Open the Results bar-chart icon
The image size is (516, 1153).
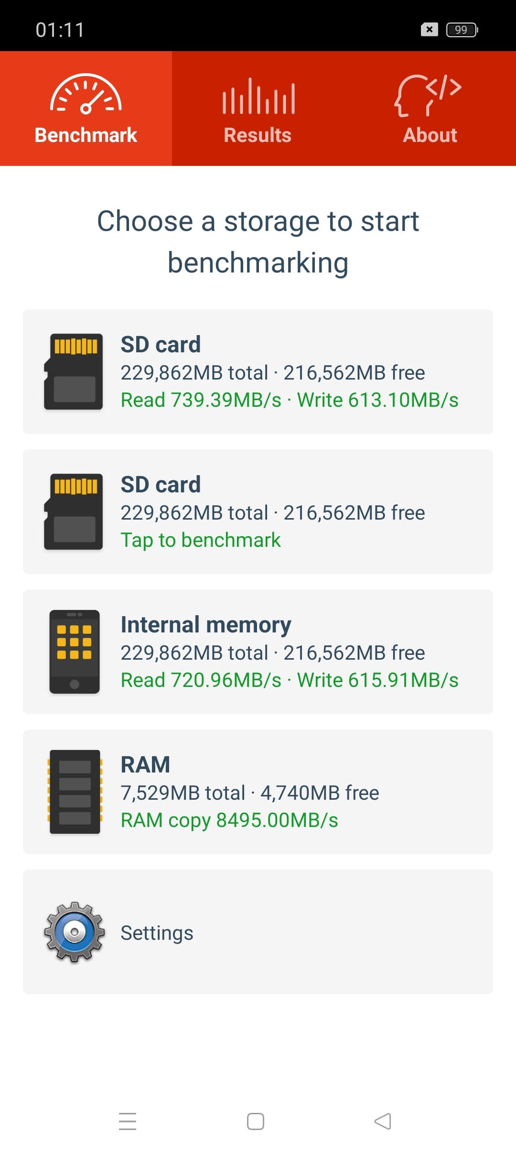click(x=258, y=97)
